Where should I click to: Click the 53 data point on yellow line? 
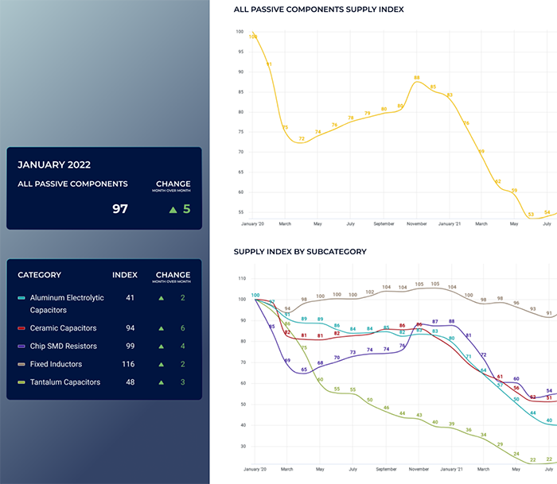coord(531,215)
